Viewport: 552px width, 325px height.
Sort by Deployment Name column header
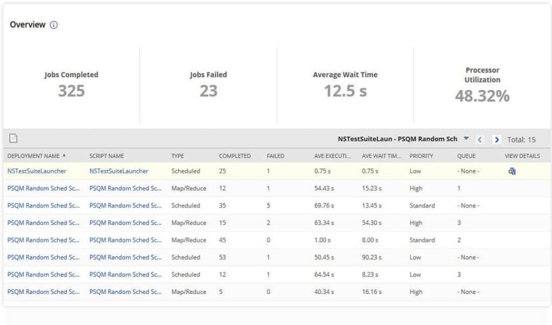click(33, 156)
